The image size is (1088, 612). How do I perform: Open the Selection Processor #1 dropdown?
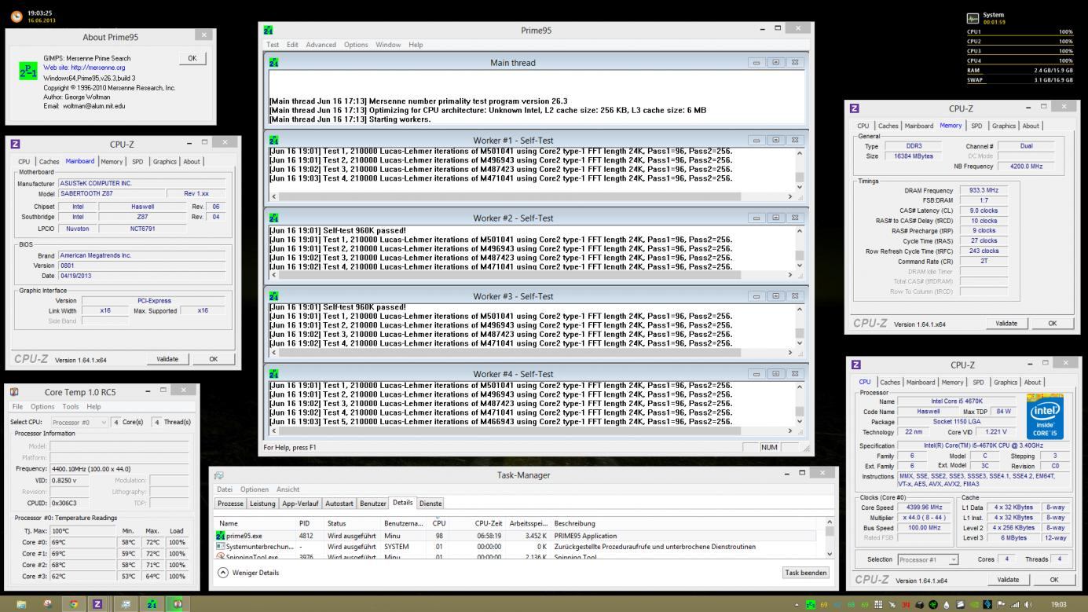[x=928, y=559]
